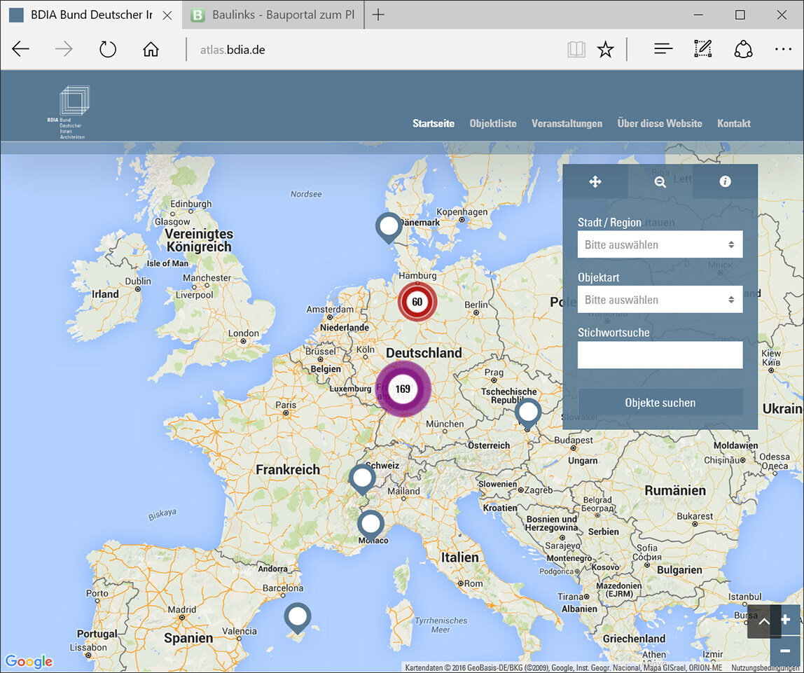Click the Deutschland label on map
This screenshot has width=804, height=673.
pyautogui.click(x=424, y=353)
